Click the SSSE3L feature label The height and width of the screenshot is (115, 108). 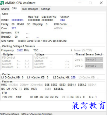tap(59, 89)
